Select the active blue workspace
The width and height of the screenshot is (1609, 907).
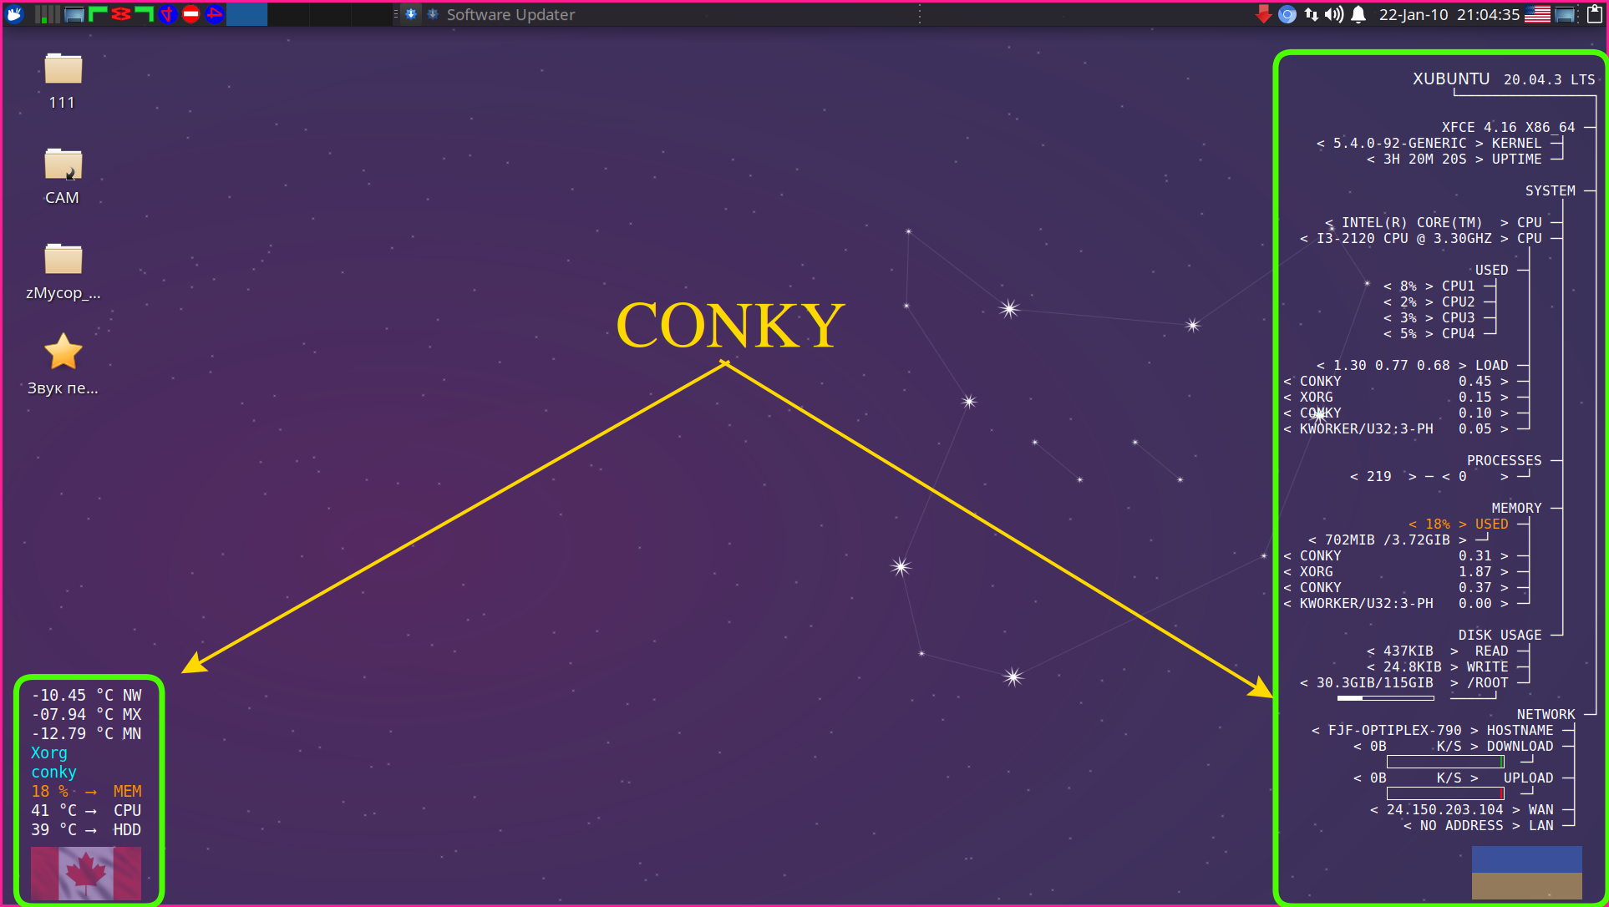pyautogui.click(x=247, y=14)
